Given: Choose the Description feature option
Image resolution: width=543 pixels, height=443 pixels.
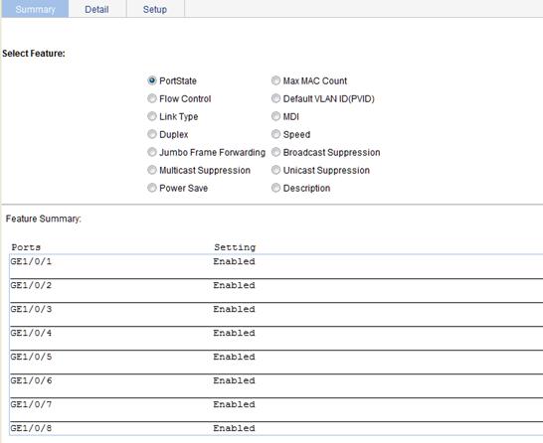Looking at the screenshot, I should (x=275, y=188).
